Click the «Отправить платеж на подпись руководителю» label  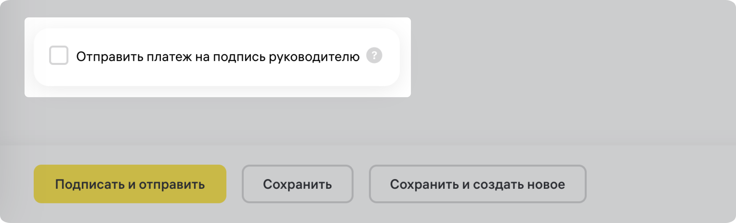point(218,57)
